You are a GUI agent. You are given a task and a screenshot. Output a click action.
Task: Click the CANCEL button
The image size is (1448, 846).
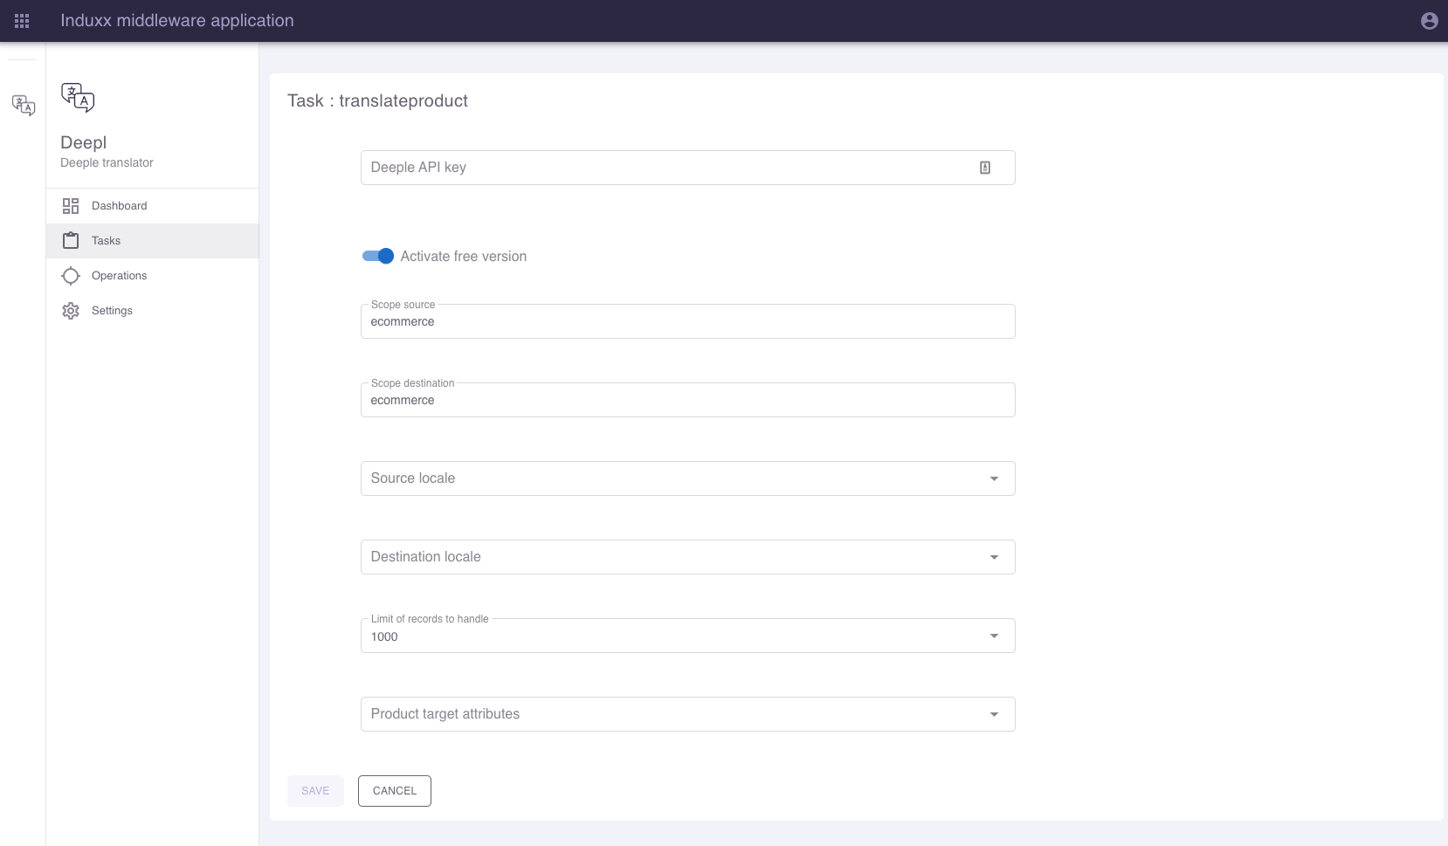395,791
